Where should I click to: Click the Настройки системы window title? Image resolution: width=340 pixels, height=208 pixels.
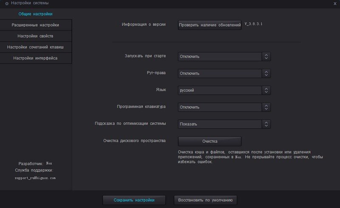[x=30, y=3]
